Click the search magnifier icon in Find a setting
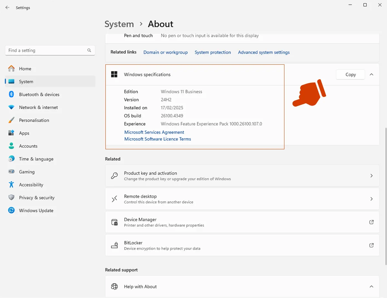Image resolution: width=387 pixels, height=298 pixels. [x=89, y=50]
